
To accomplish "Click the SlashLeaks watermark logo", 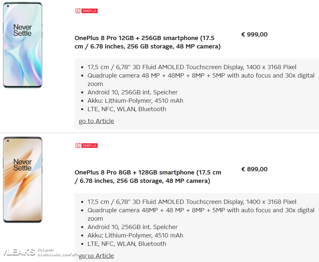I will click(x=19, y=252).
